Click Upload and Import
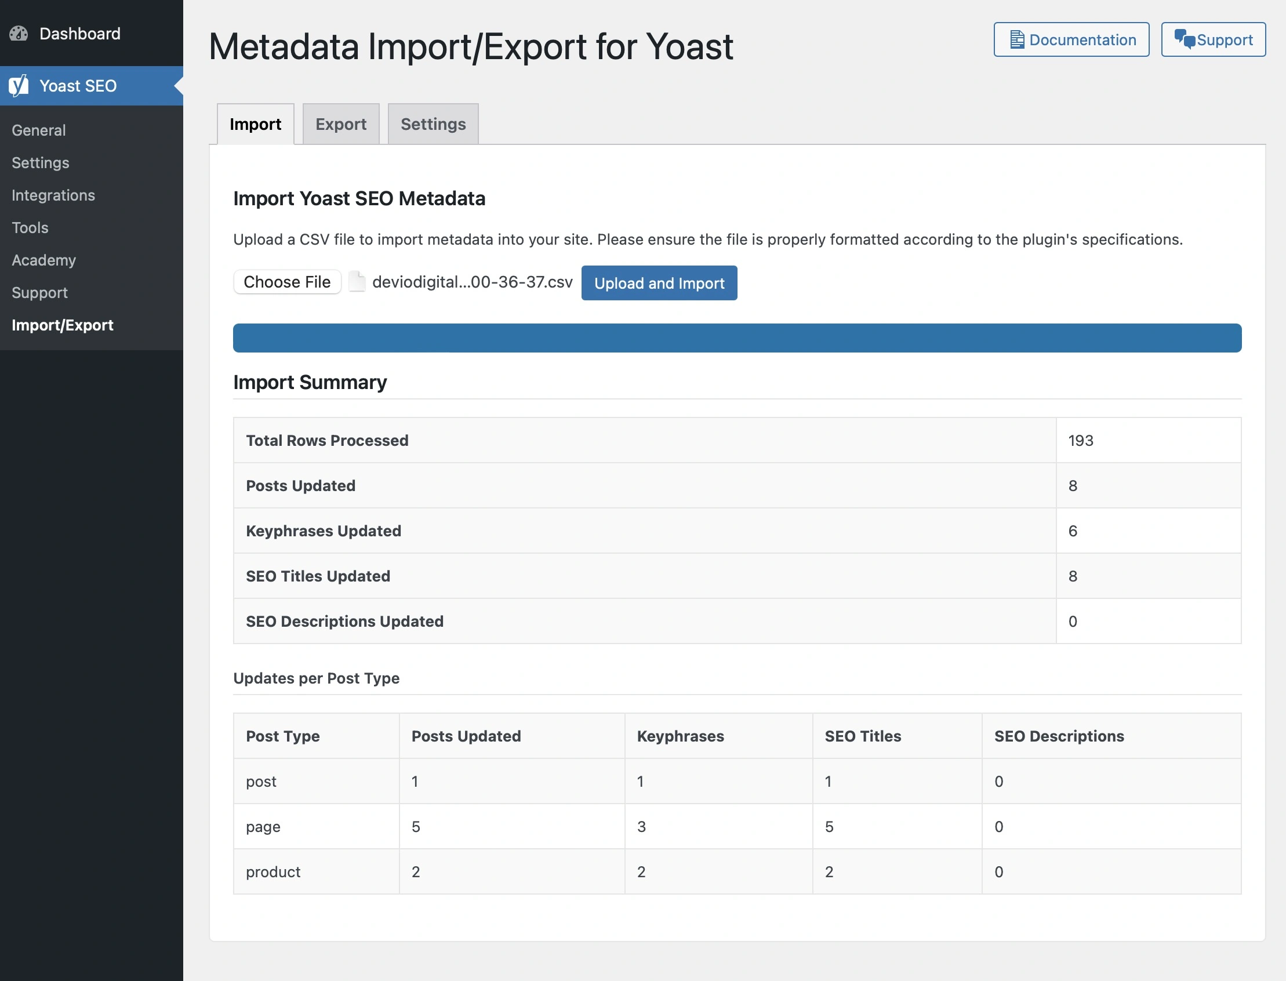Viewport: 1286px width, 981px height. [659, 283]
